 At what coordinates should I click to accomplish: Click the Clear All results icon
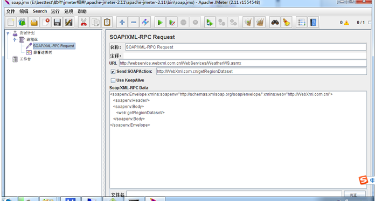tap(260, 23)
